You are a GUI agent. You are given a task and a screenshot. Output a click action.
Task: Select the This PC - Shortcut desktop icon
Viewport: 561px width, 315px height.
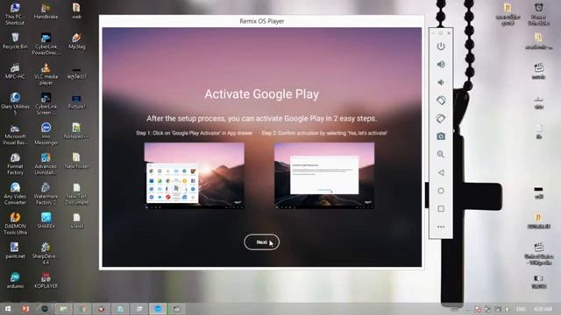pyautogui.click(x=15, y=14)
